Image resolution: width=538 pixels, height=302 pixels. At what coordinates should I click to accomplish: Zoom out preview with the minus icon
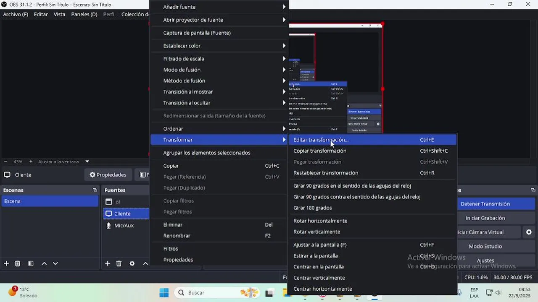5,161
